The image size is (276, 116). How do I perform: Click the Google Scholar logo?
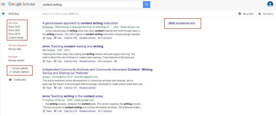(x=22, y=4)
